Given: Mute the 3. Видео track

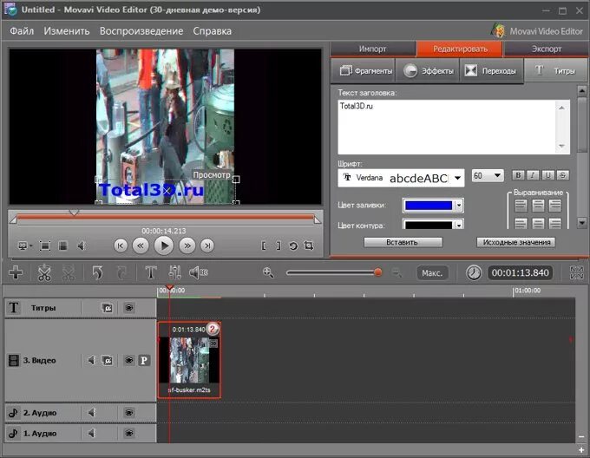Looking at the screenshot, I should click(x=91, y=360).
